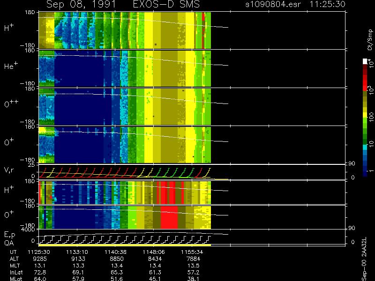375x281 pixels.
Task: Click the altitude value "9133"
Action: pos(78,259)
